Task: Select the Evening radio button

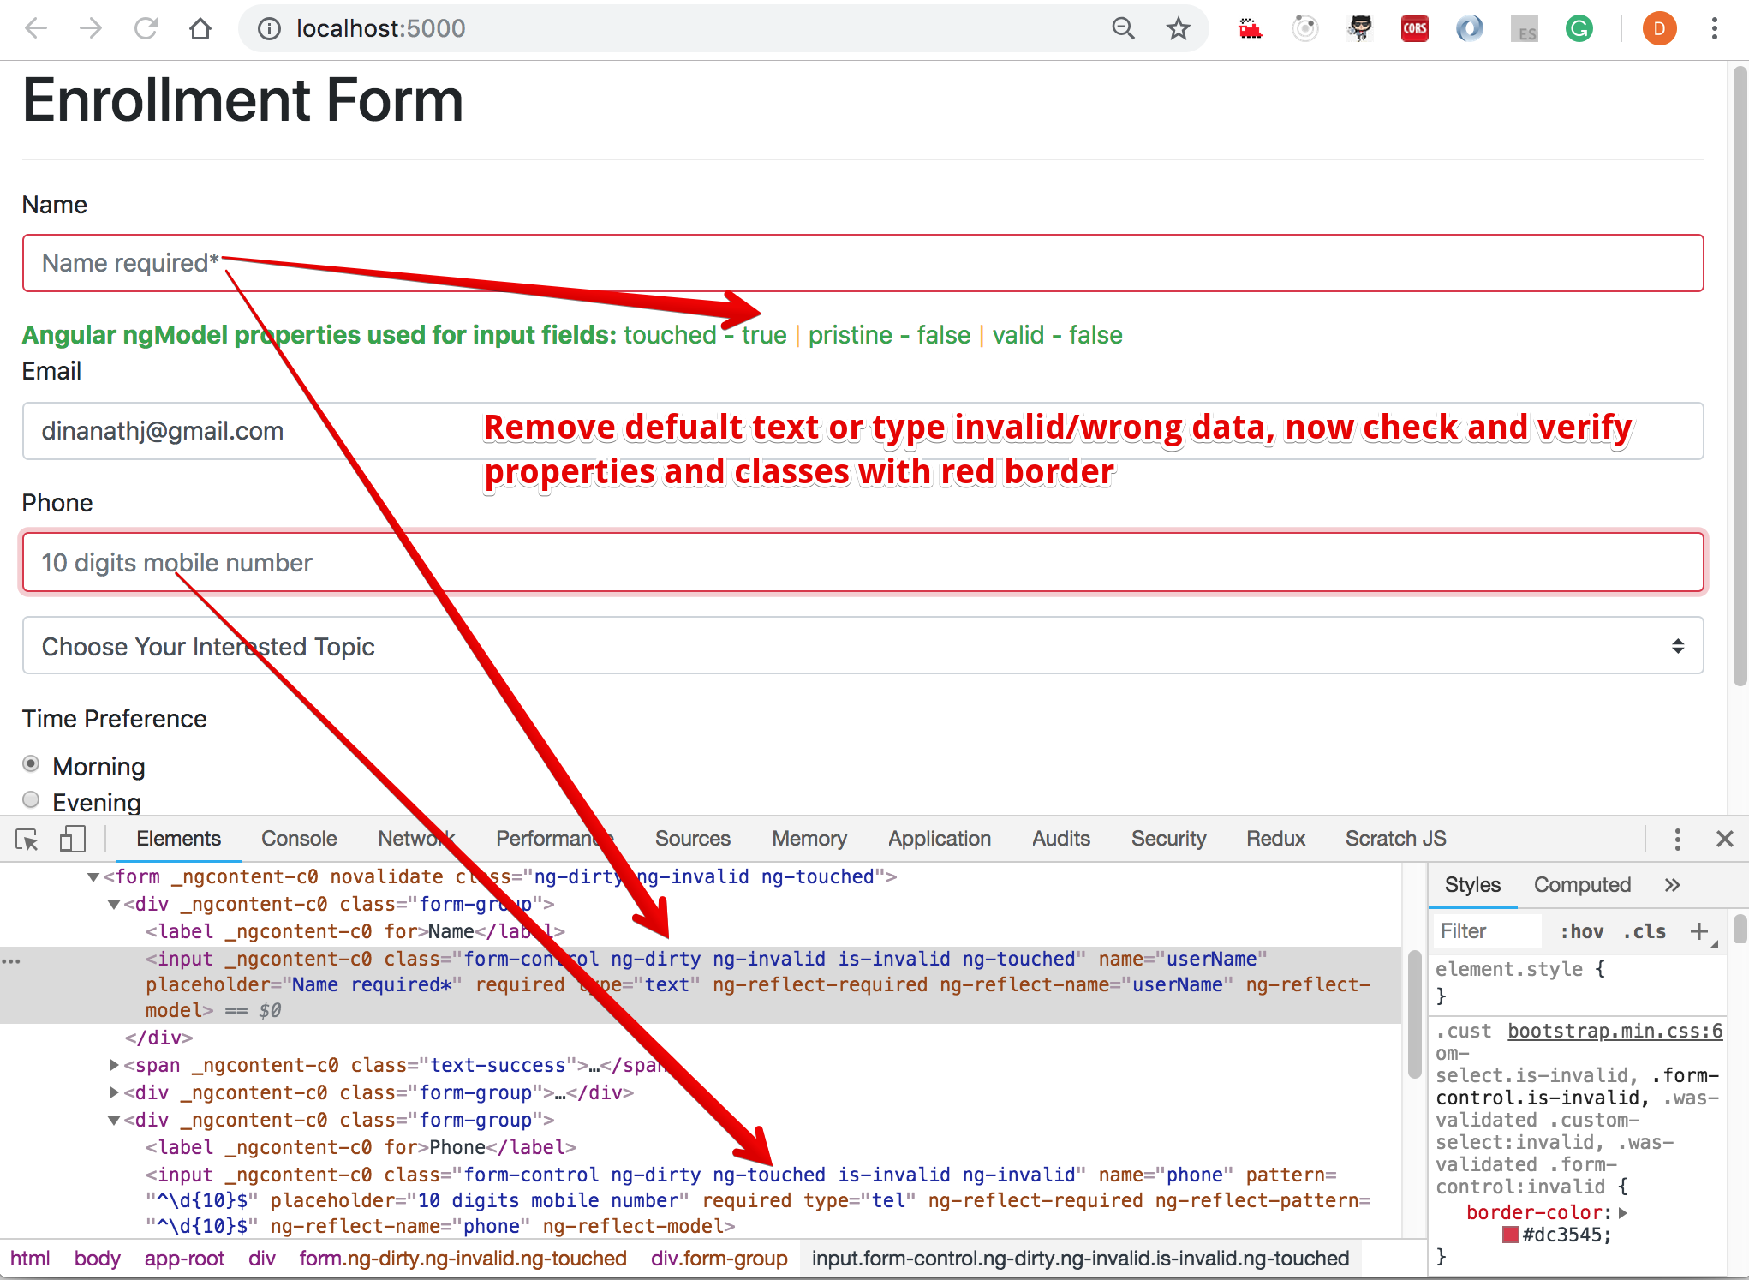Action: coord(31,800)
